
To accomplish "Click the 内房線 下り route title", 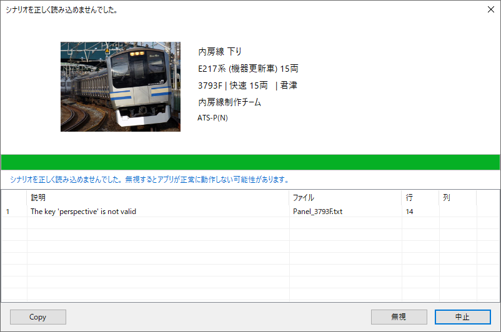I will 220,52.
